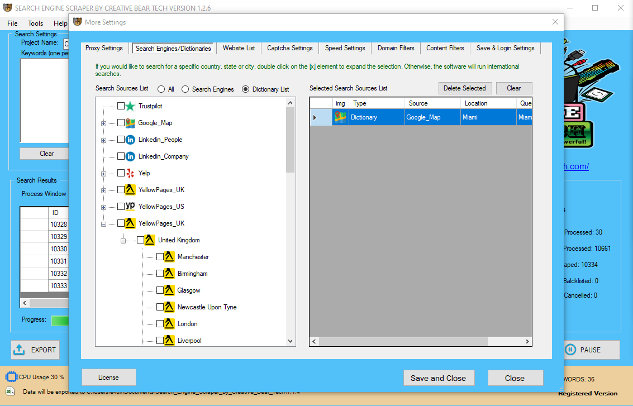Select the All radio button
633x406 pixels.
pyautogui.click(x=161, y=89)
